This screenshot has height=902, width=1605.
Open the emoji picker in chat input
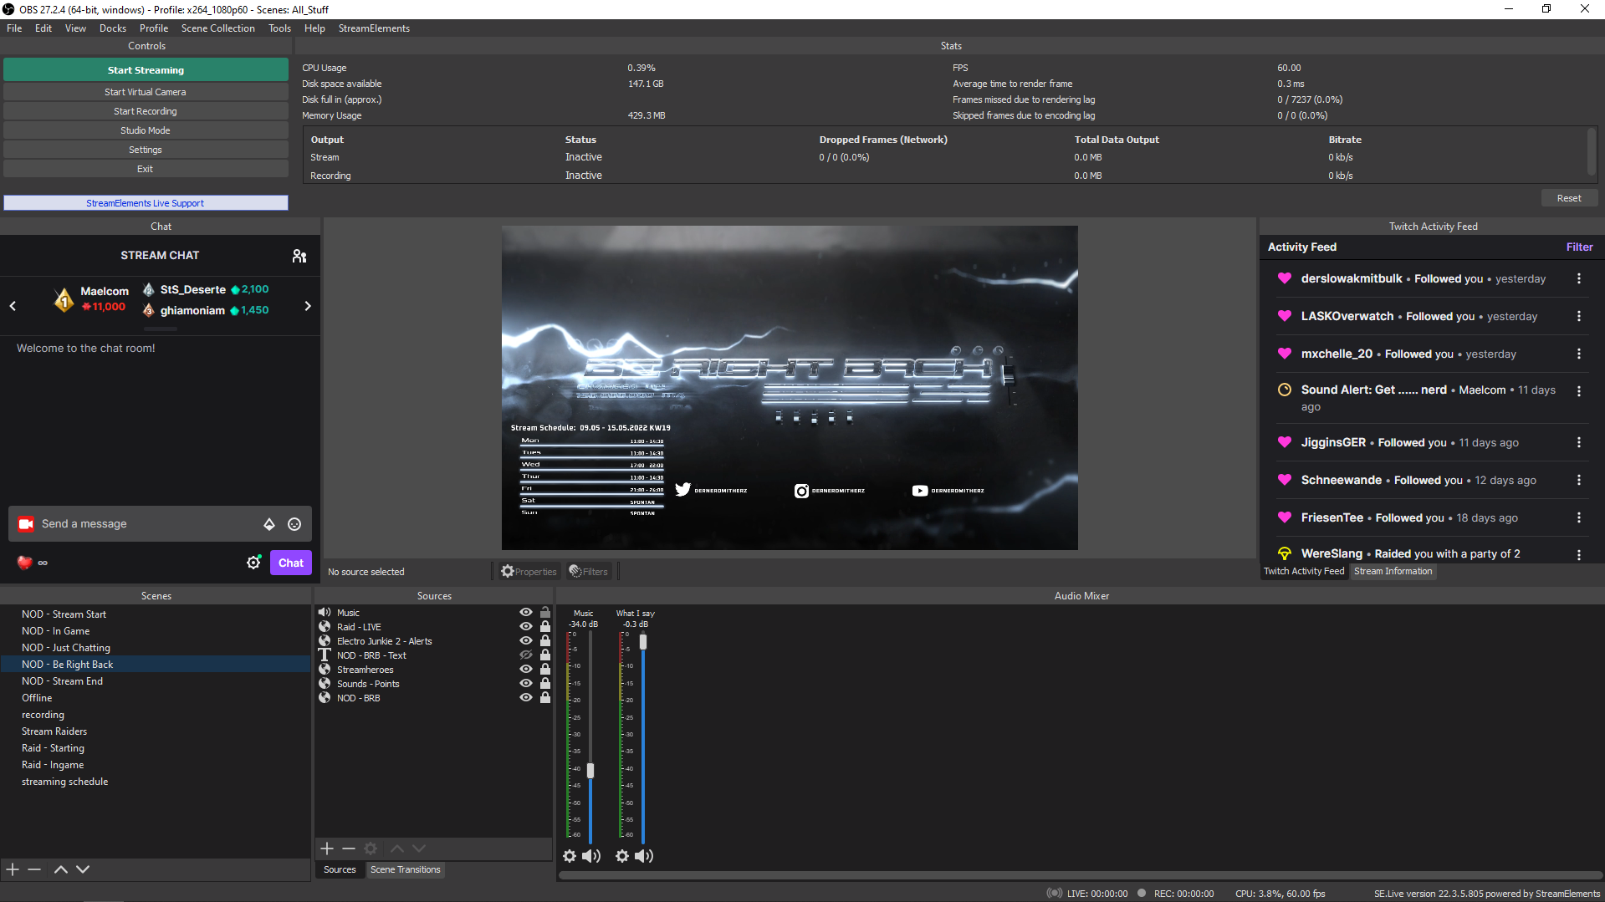coord(294,524)
